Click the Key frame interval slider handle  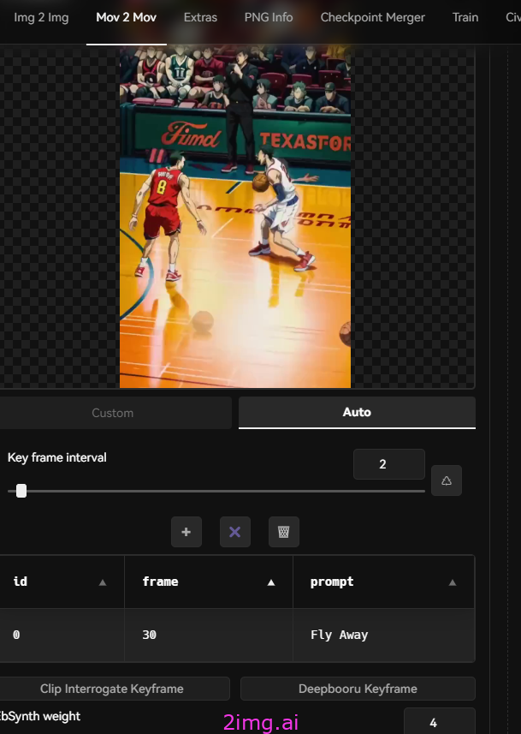coord(21,491)
